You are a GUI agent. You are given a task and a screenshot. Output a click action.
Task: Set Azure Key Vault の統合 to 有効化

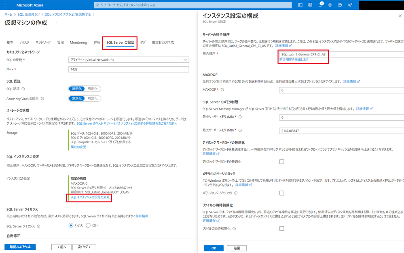coord(93,98)
